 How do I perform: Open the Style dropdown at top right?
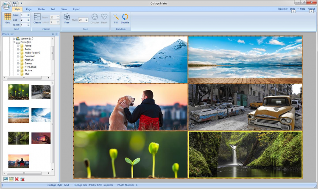[293, 9]
